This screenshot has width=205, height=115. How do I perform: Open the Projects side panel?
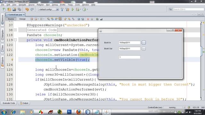(x=2, y=62)
